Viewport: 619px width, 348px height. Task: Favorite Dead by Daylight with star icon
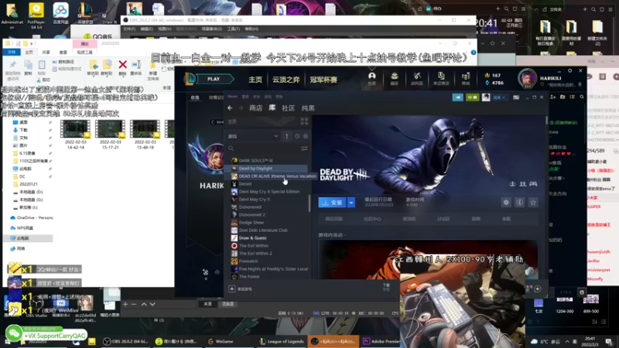point(533,203)
